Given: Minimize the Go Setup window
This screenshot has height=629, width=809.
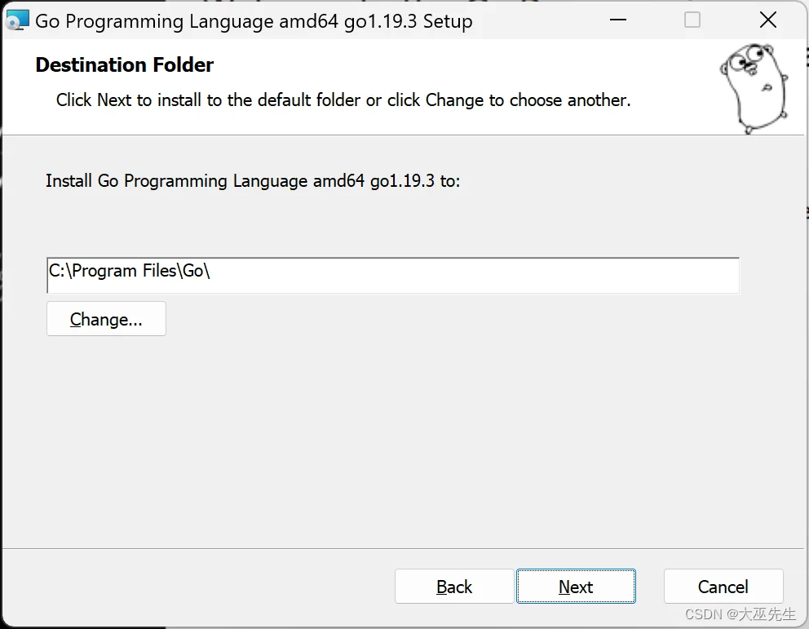Looking at the screenshot, I should click(617, 20).
